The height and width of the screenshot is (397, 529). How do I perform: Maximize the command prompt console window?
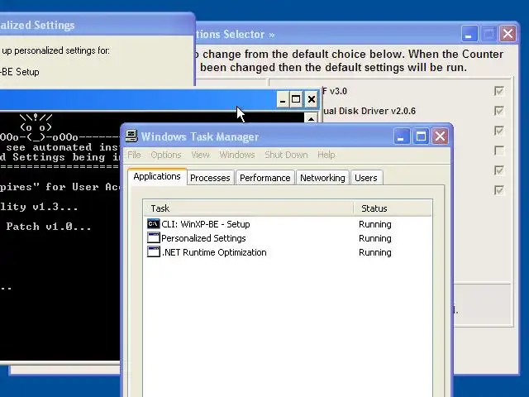[x=296, y=99]
